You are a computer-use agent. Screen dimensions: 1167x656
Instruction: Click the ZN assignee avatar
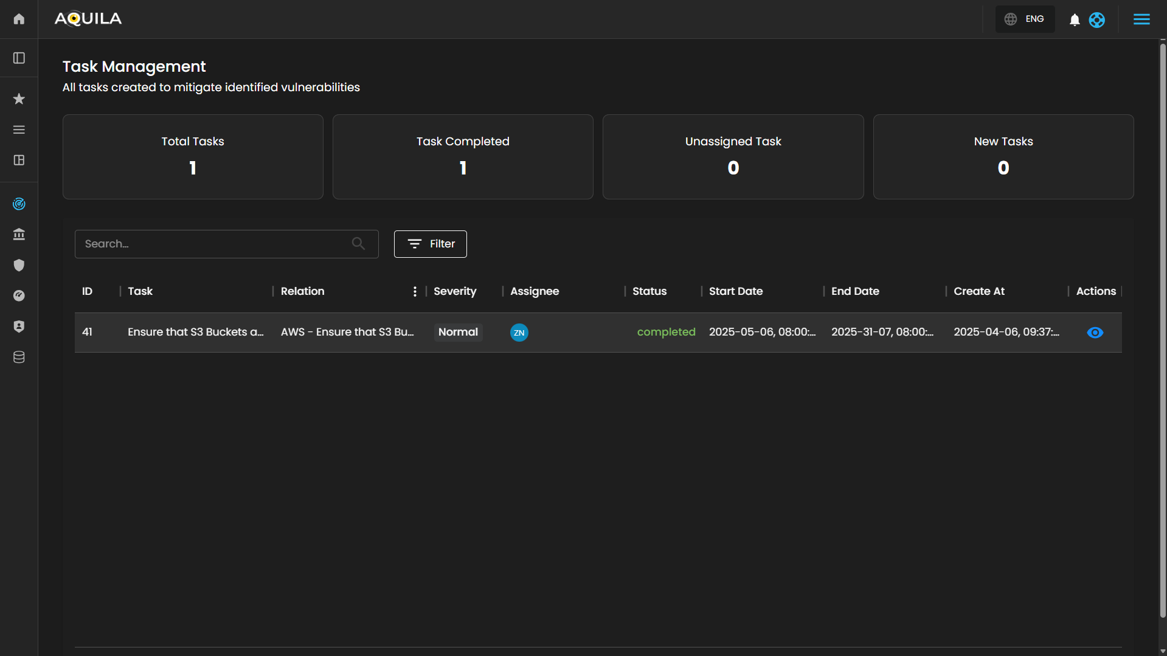(519, 333)
